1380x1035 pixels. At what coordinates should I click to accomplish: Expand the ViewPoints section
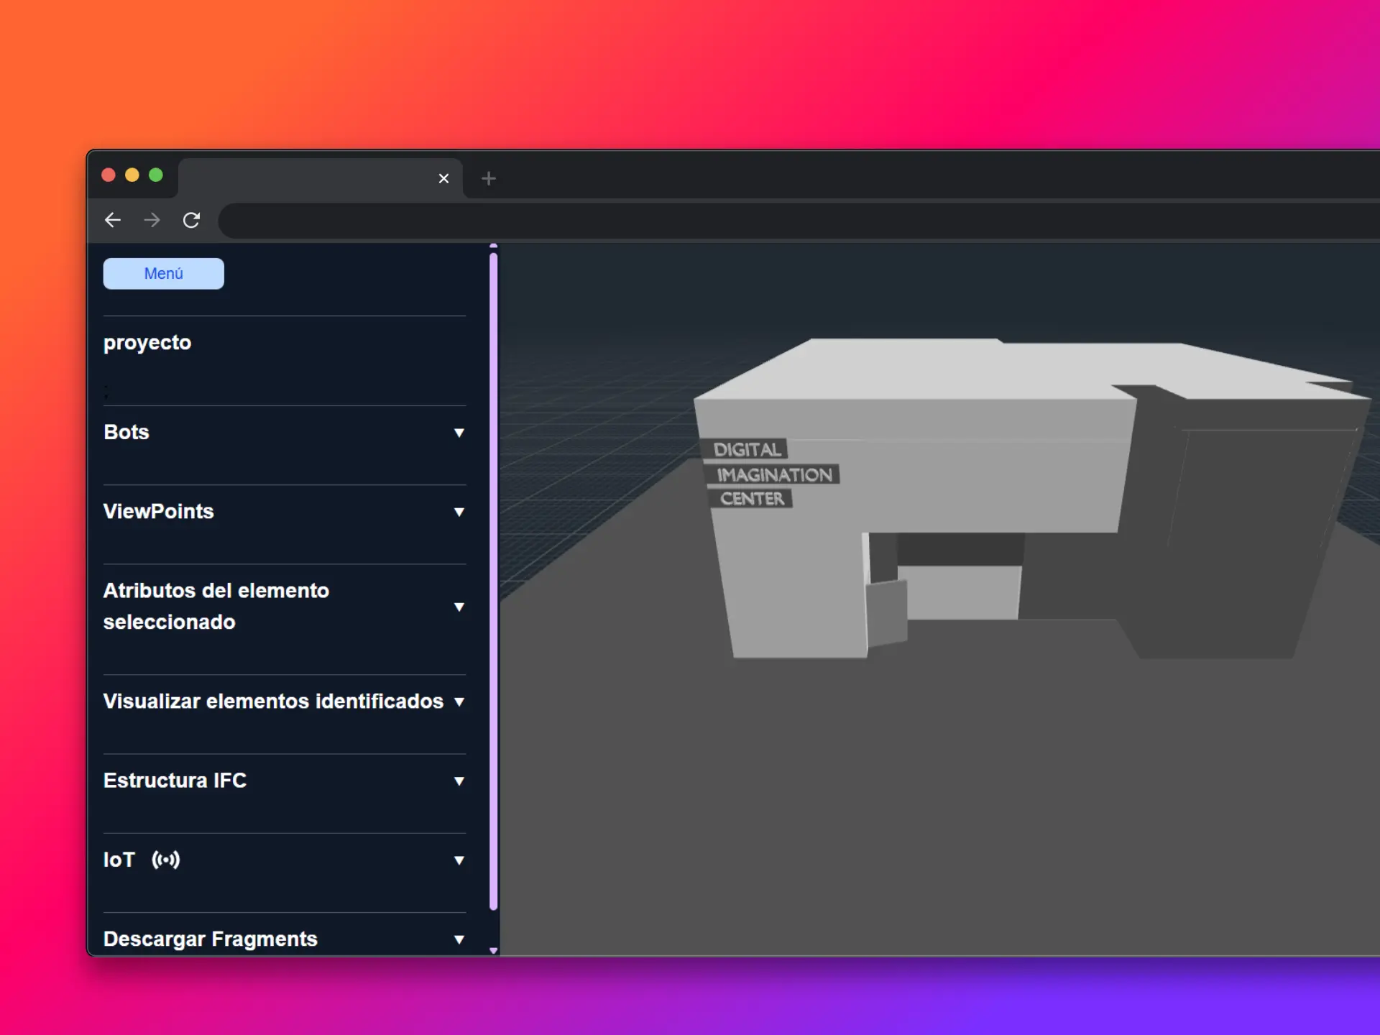[459, 512]
